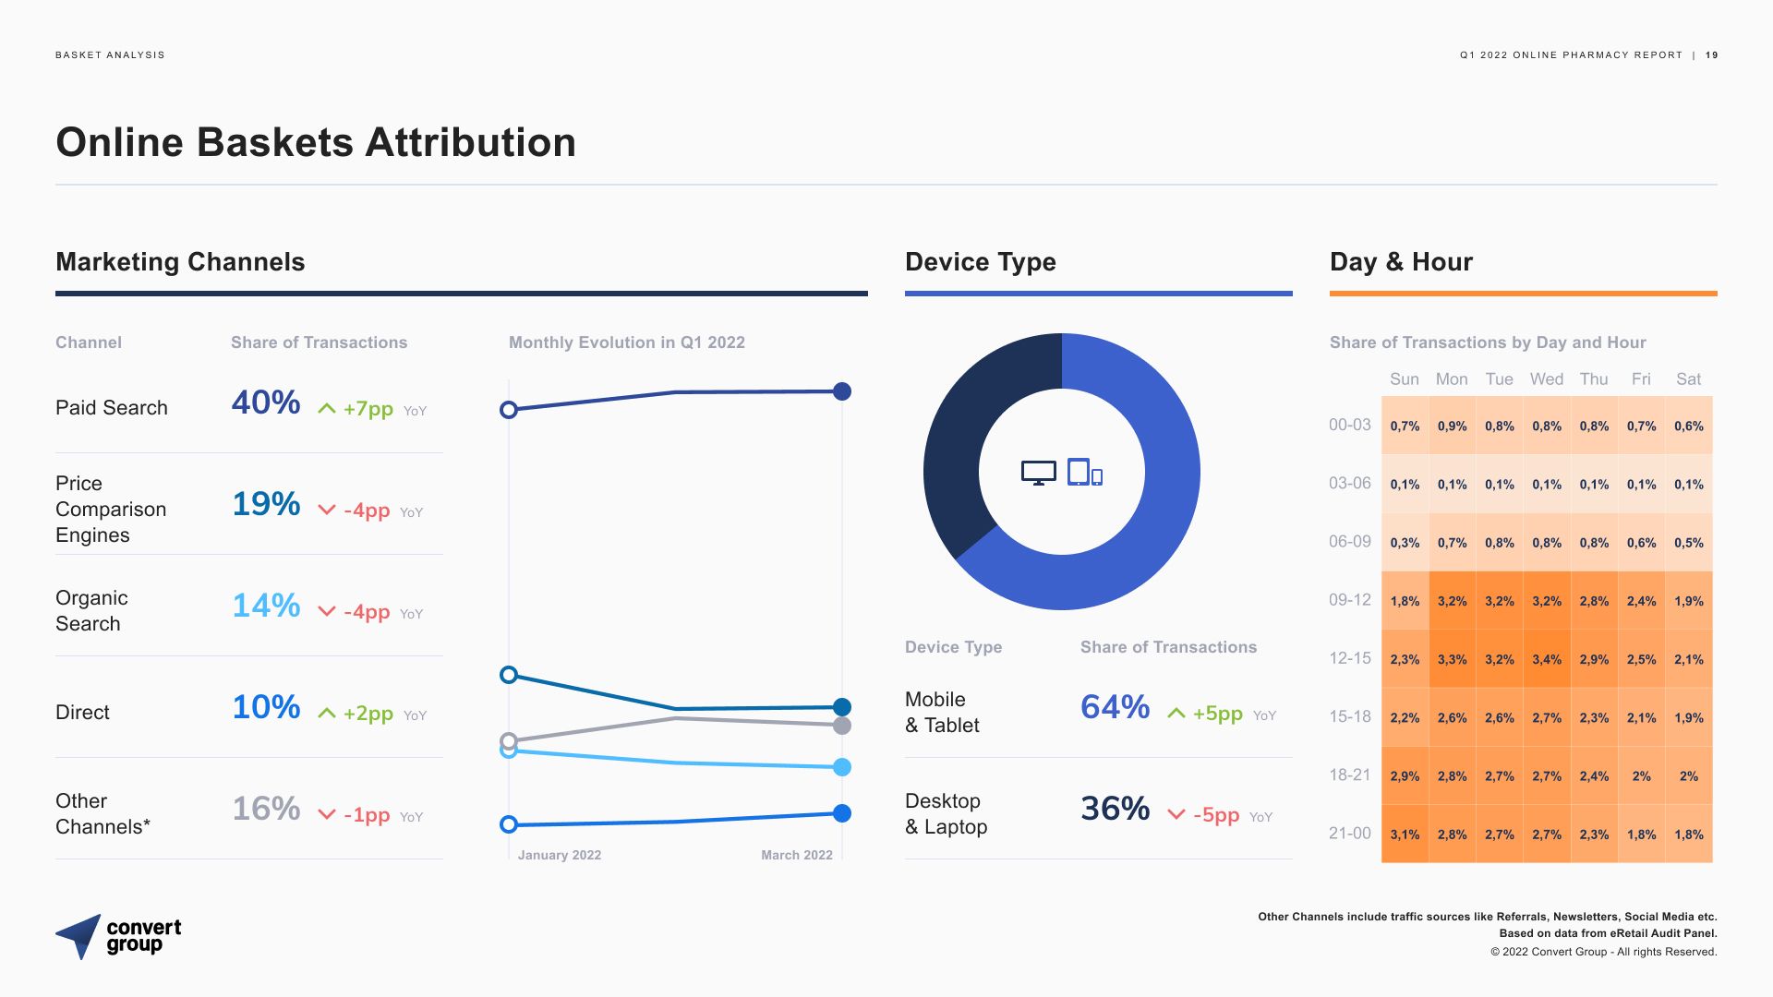
Task: Click the Wed 12-15 heatmap cell showing 3,4%
Action: pyautogui.click(x=1547, y=659)
